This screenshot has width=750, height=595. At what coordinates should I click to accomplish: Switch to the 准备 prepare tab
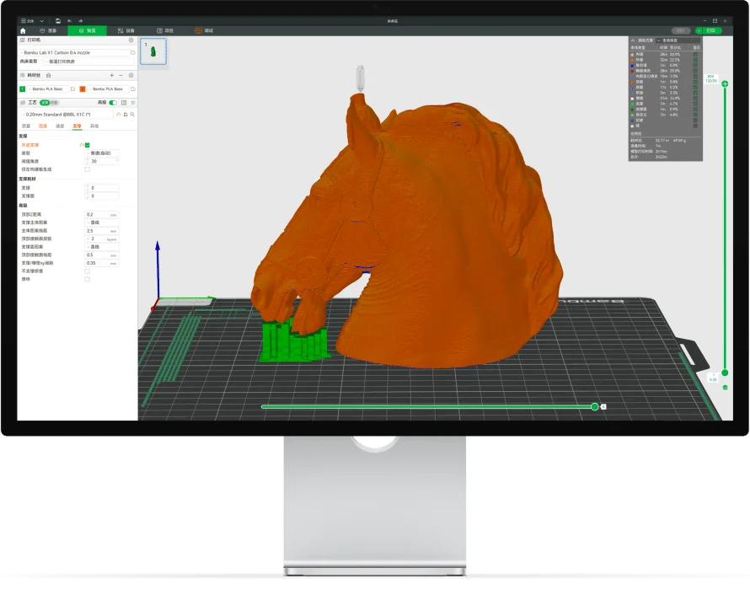[x=48, y=30]
